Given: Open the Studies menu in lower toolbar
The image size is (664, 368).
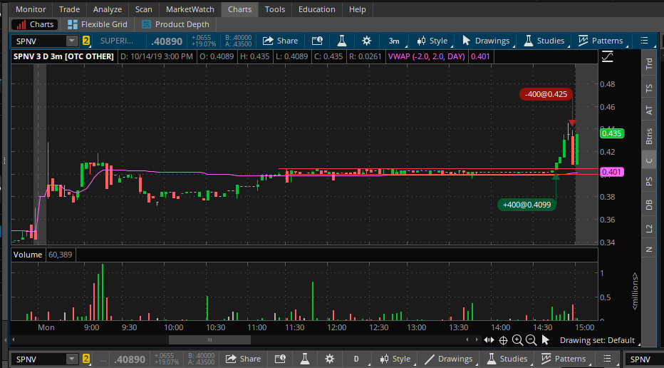Looking at the screenshot, I should click(x=507, y=359).
